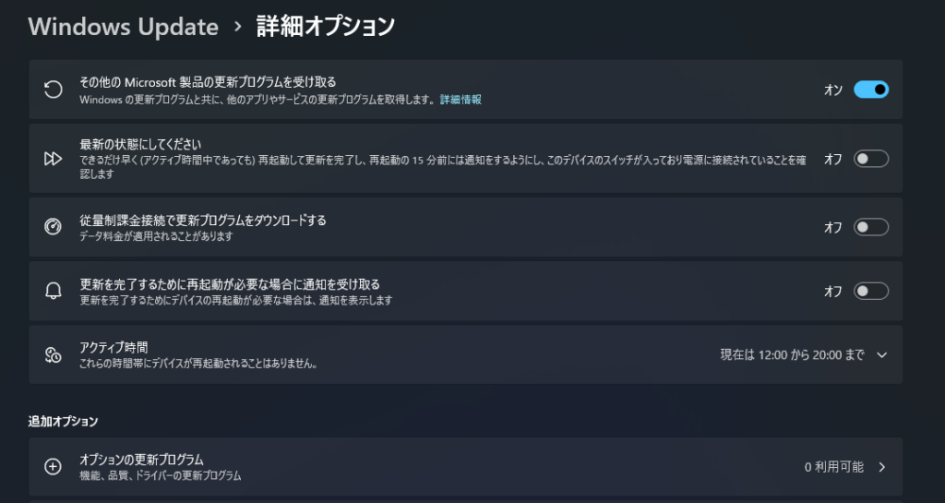
Task: Expand アクティブ時間 with the chevron down arrow
Action: (881, 354)
